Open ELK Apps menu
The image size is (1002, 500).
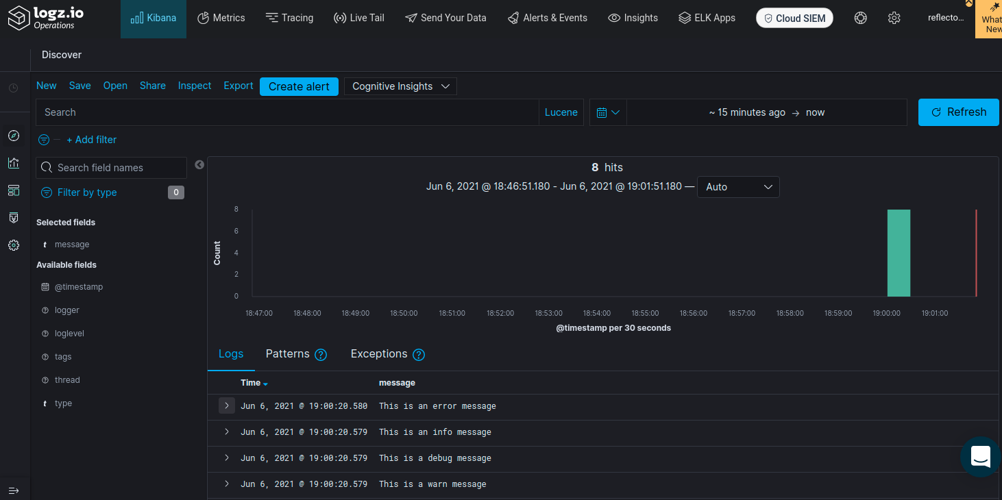point(707,18)
